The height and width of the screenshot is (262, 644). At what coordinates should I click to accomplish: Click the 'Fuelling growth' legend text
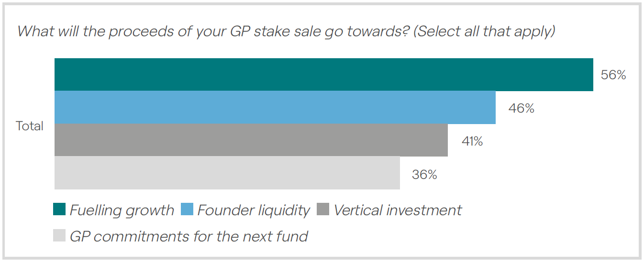(x=122, y=210)
